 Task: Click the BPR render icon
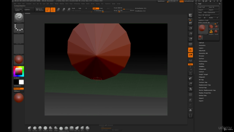[x=190, y=15]
